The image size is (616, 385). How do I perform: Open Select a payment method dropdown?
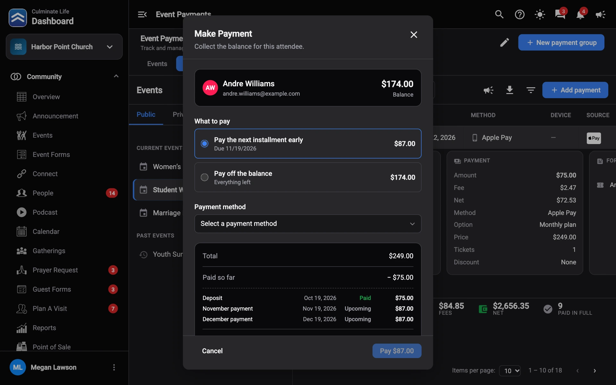click(308, 224)
